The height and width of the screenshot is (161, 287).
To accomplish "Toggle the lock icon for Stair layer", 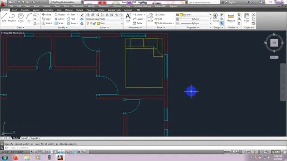I will click(95, 23).
